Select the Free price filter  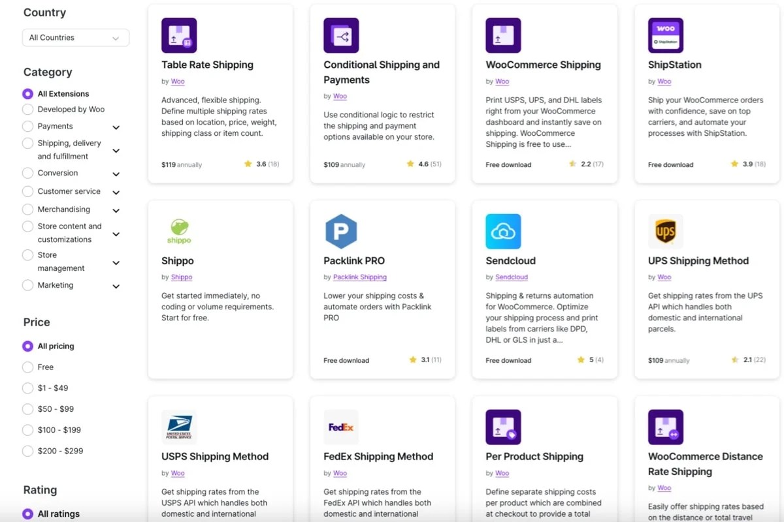point(27,367)
